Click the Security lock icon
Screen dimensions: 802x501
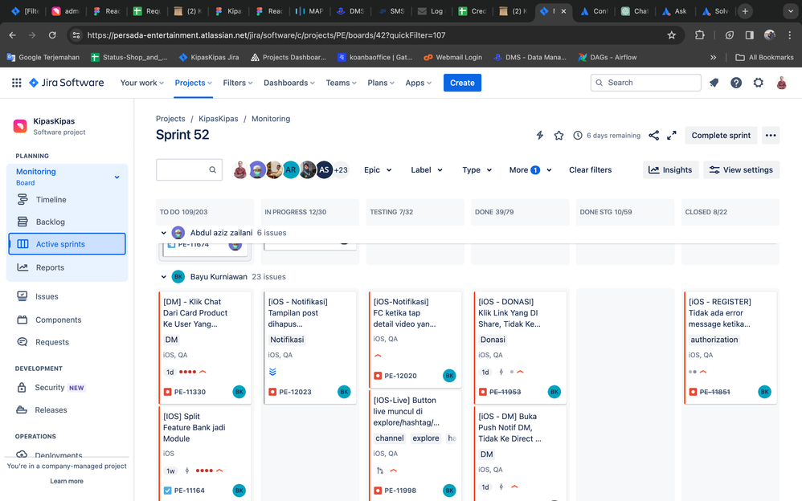22,388
